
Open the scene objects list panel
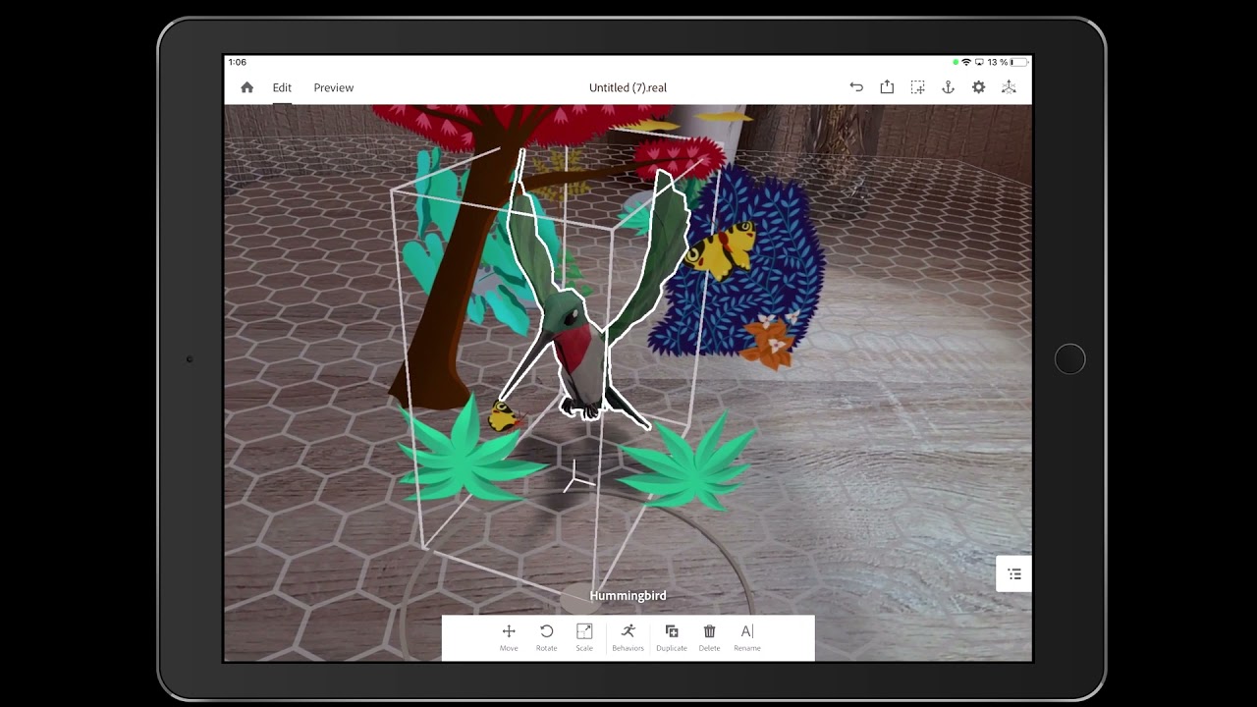coord(1014,573)
